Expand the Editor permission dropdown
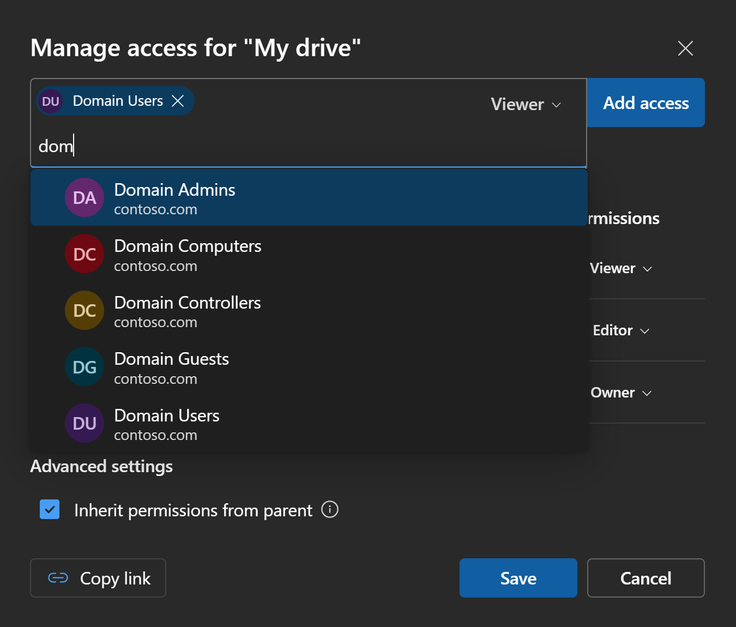Viewport: 736px width, 627px height. pyautogui.click(x=621, y=330)
